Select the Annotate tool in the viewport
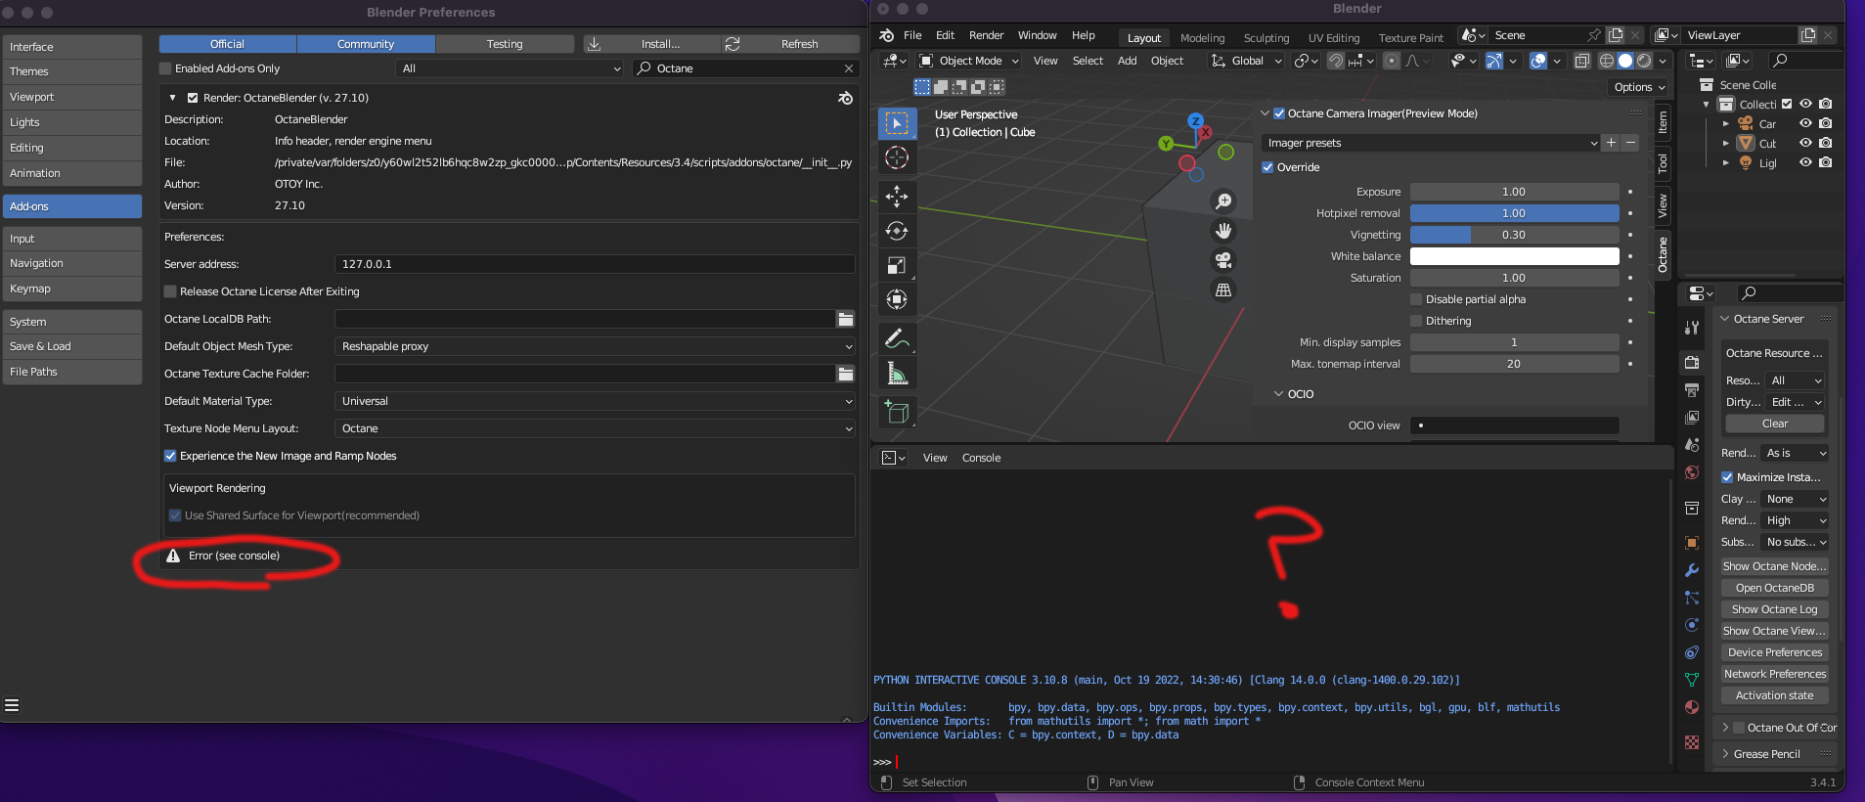The height and width of the screenshot is (802, 1865). pos(896,339)
